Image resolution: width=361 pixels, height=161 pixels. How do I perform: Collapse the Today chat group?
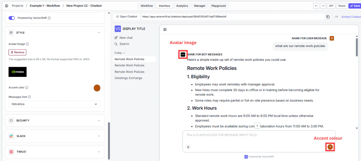120,53
